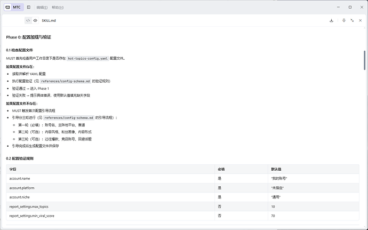This screenshot has width=368, height=230.
Task: Click the vertical scrollbar thumb
Action: [364, 60]
